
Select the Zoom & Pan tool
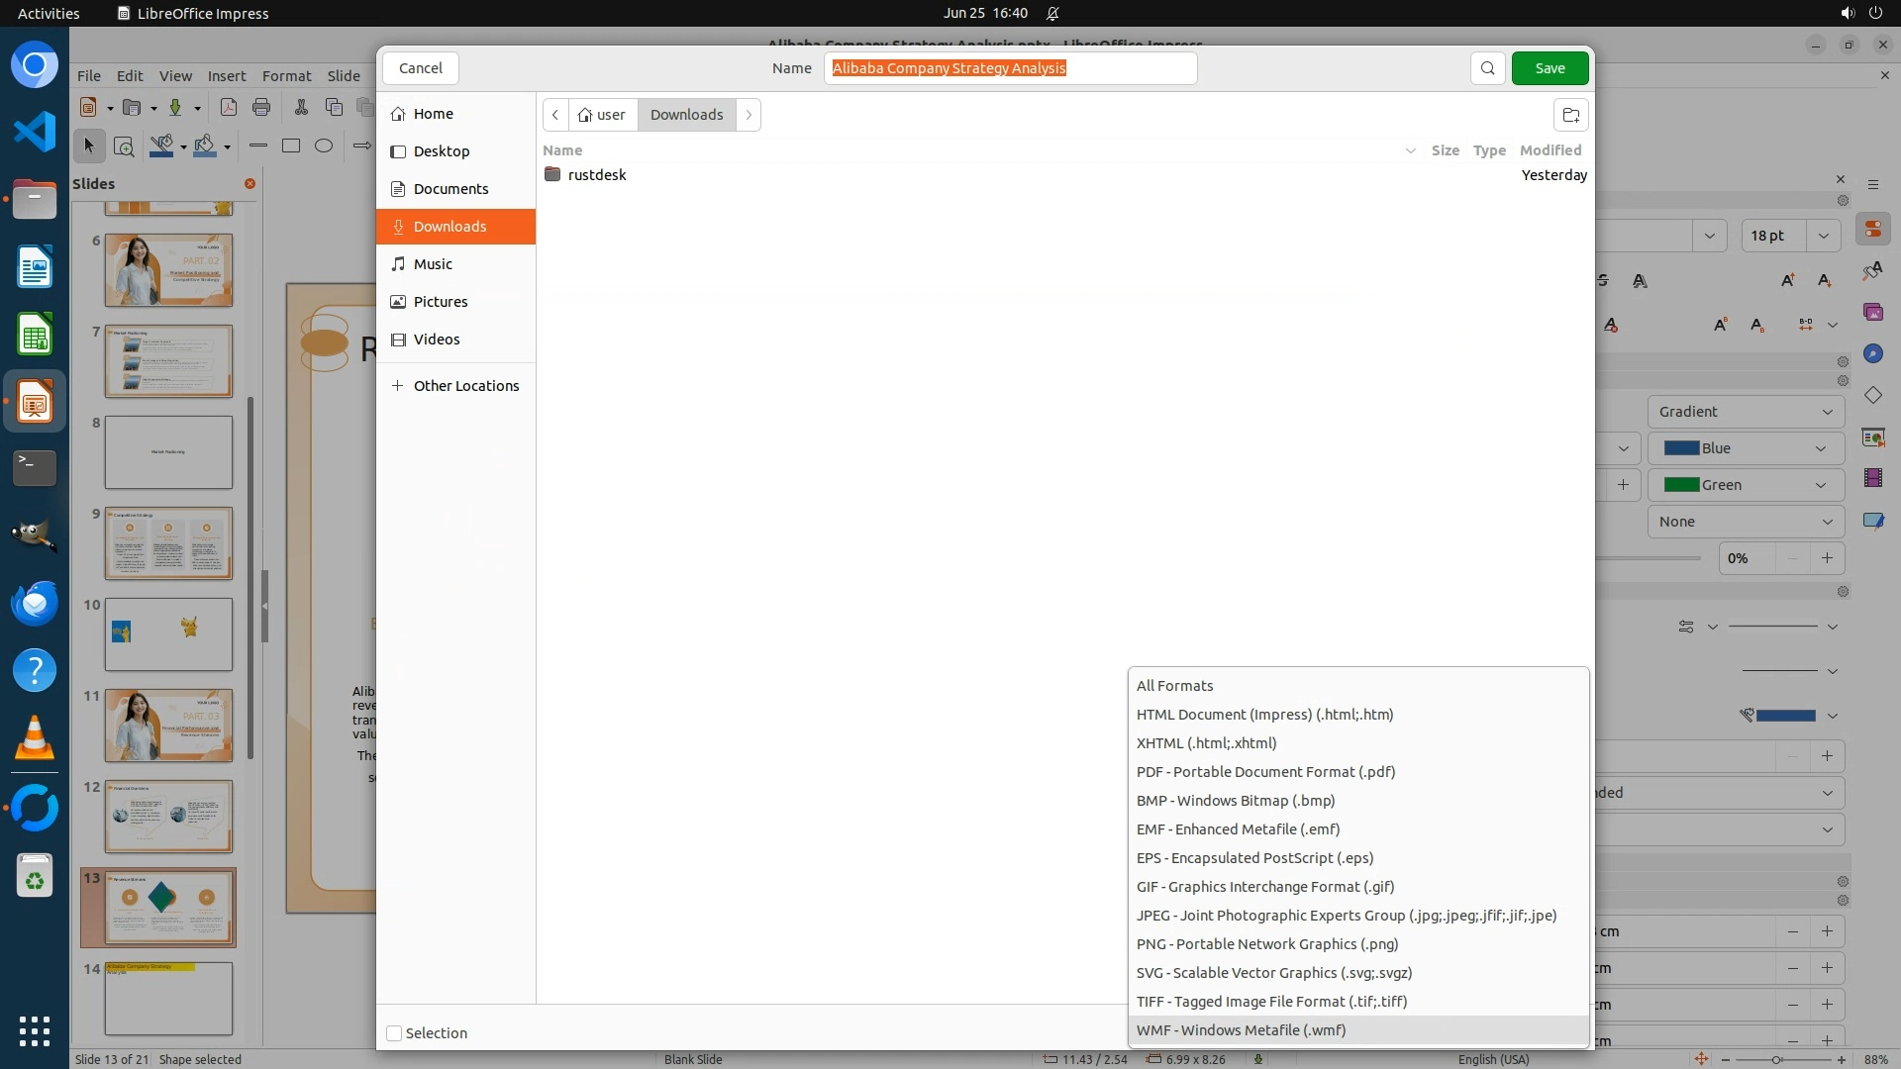[x=124, y=146]
